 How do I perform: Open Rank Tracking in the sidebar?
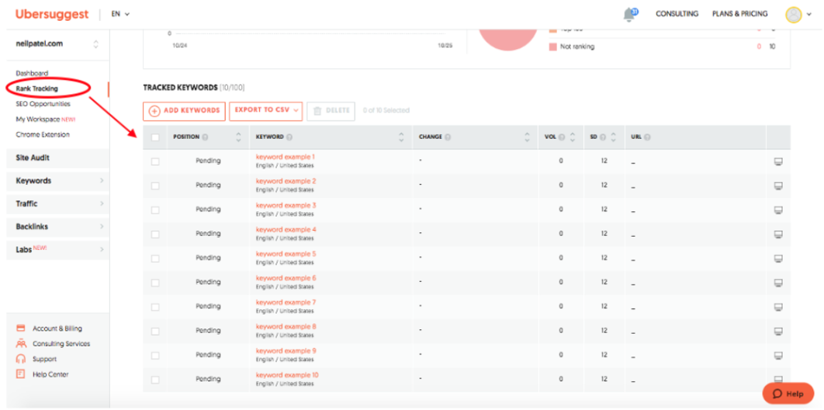(x=36, y=89)
